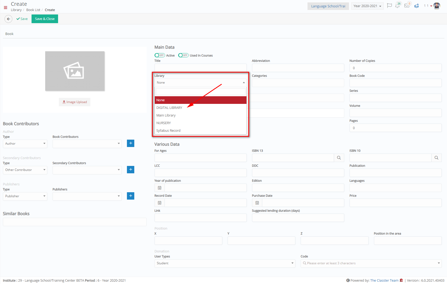
Task: Open notifications bell with 26 badge
Action: tap(398, 6)
